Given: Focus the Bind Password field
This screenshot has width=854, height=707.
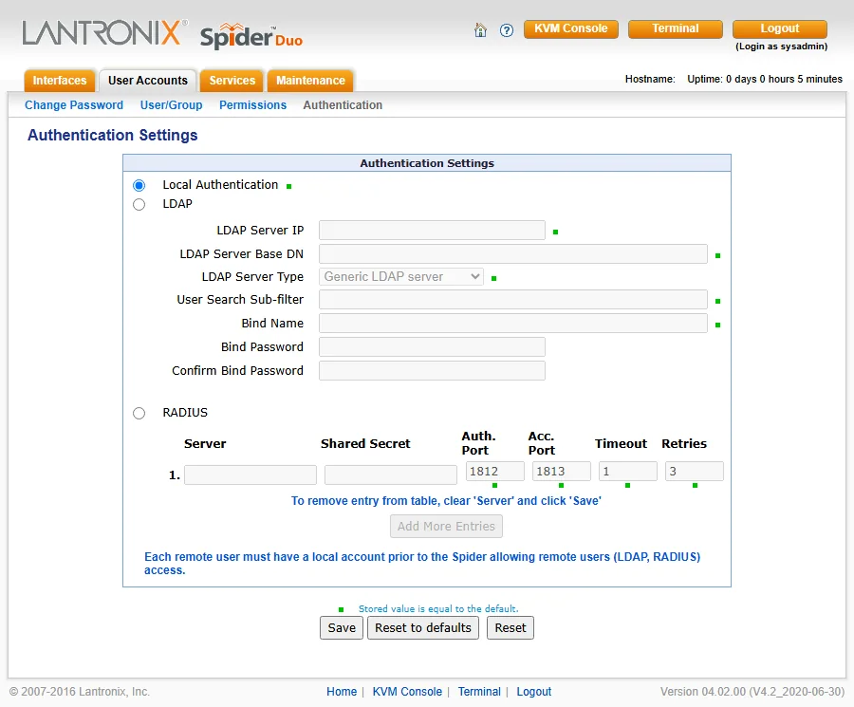Looking at the screenshot, I should [432, 347].
